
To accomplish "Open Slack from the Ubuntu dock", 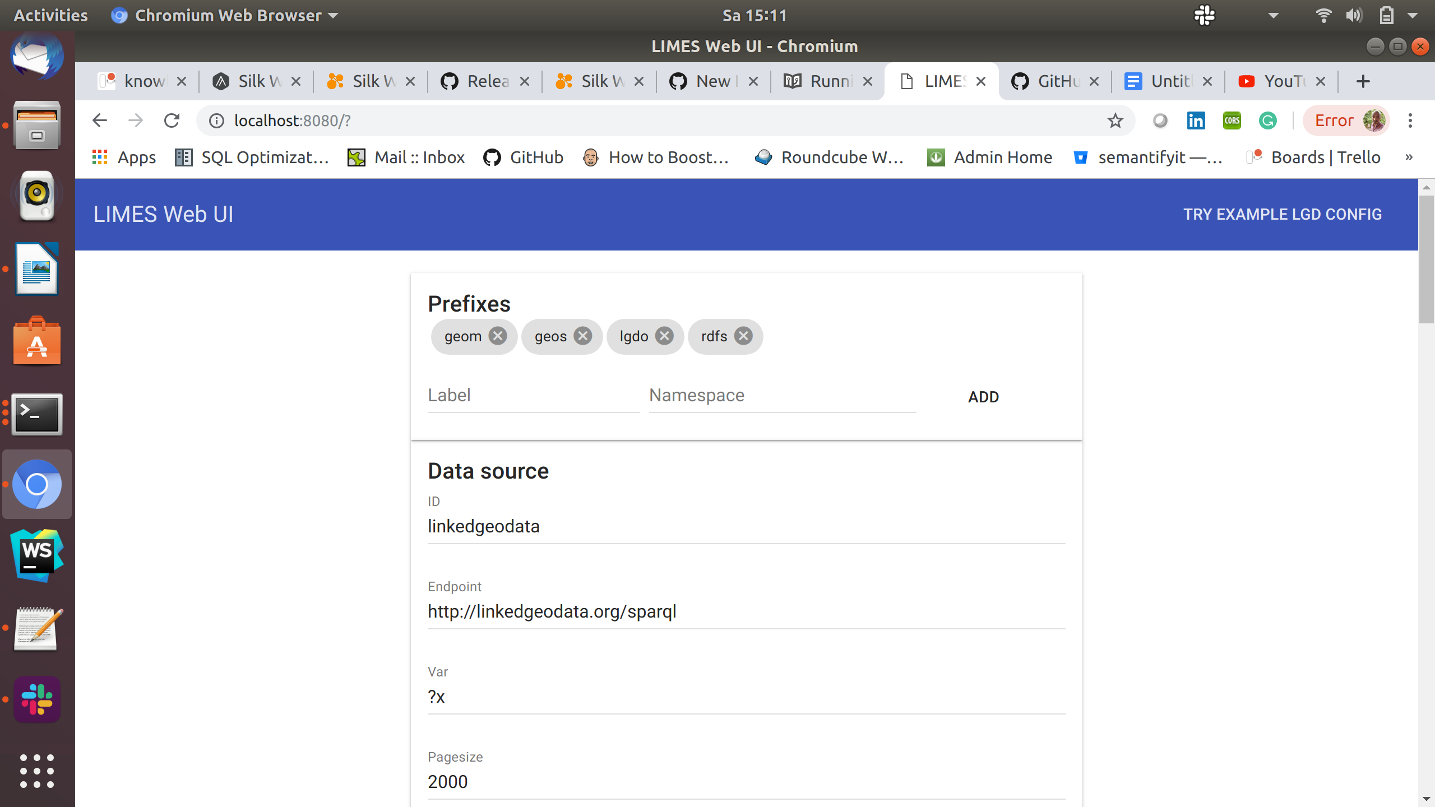I will tap(36, 699).
